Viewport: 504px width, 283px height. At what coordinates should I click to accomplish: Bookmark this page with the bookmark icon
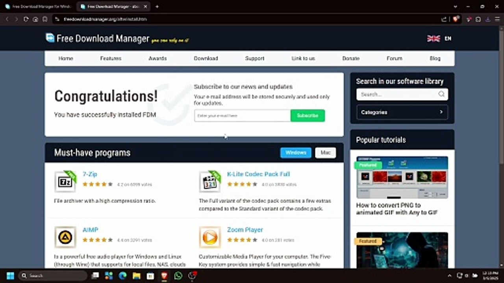(45, 19)
